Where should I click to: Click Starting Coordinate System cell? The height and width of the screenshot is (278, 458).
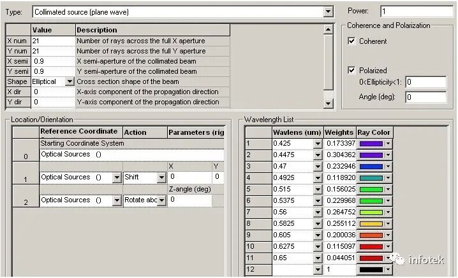[x=132, y=143]
